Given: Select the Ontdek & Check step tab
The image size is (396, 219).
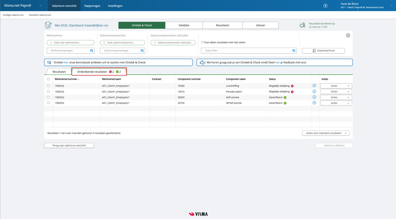Looking at the screenshot, I should [x=142, y=25].
